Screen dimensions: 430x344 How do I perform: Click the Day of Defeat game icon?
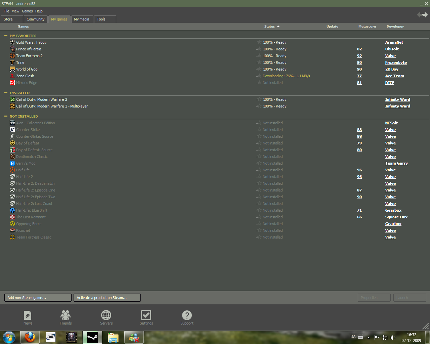[x=12, y=143]
